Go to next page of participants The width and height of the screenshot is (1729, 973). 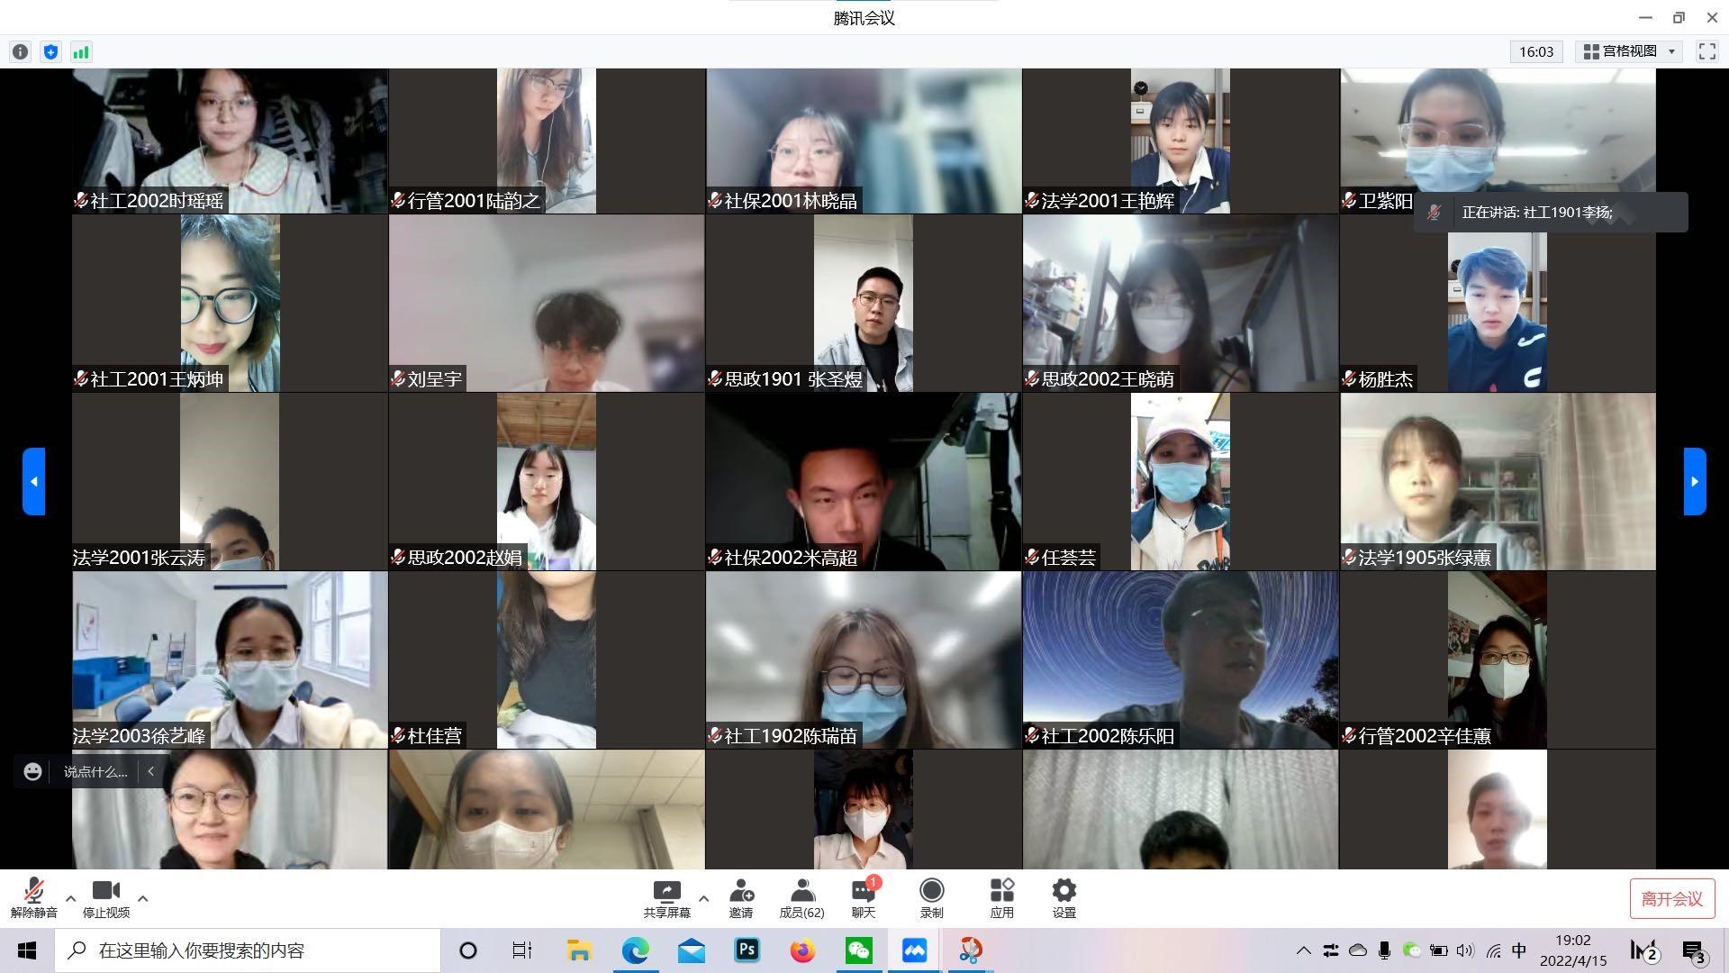click(1694, 481)
